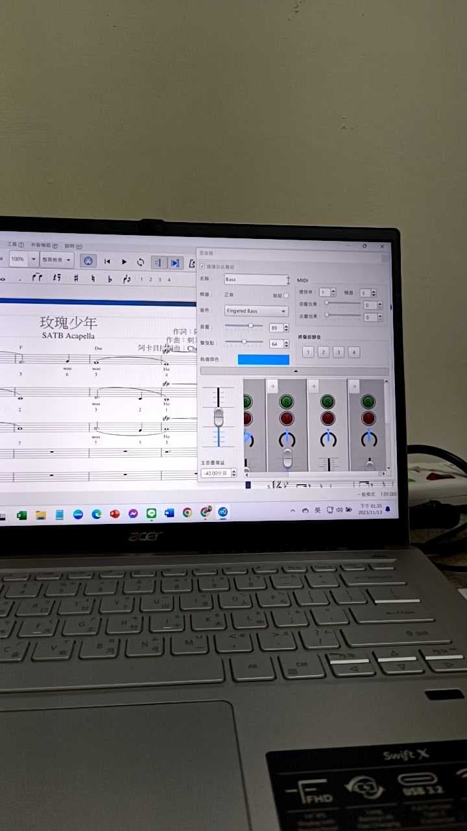Click the Bass name input field
The width and height of the screenshot is (467, 831).
[x=256, y=280]
